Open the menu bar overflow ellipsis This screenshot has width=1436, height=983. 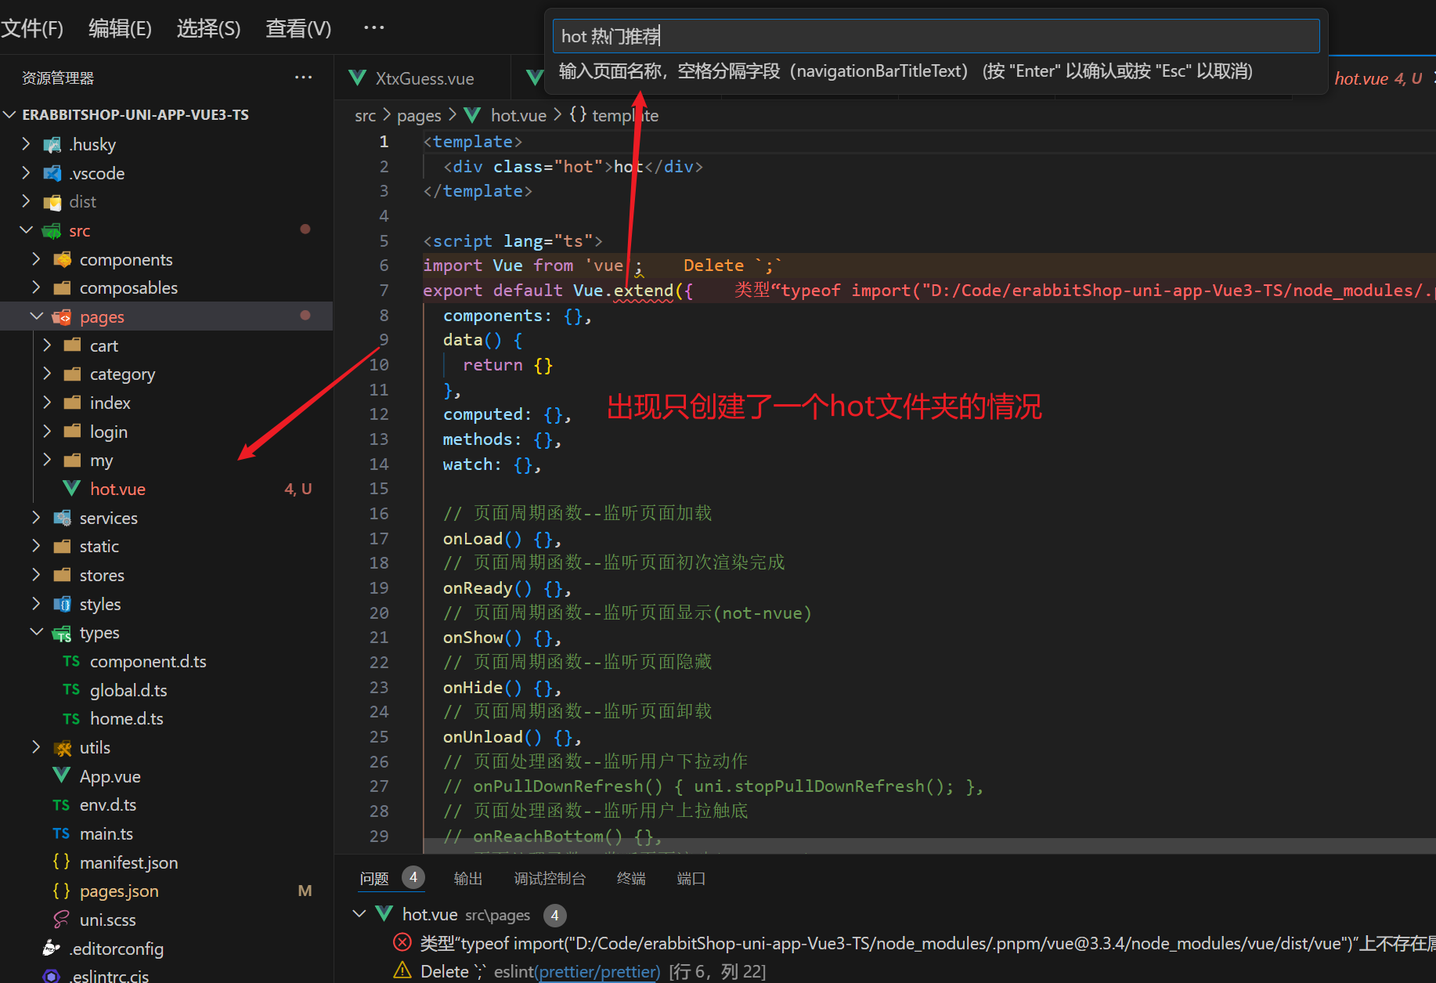point(374,27)
